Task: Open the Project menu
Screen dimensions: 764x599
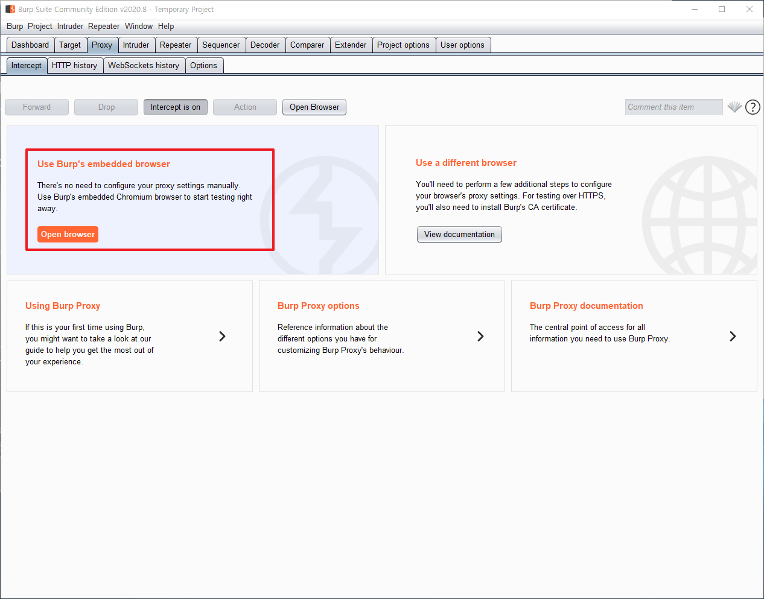Action: tap(40, 26)
